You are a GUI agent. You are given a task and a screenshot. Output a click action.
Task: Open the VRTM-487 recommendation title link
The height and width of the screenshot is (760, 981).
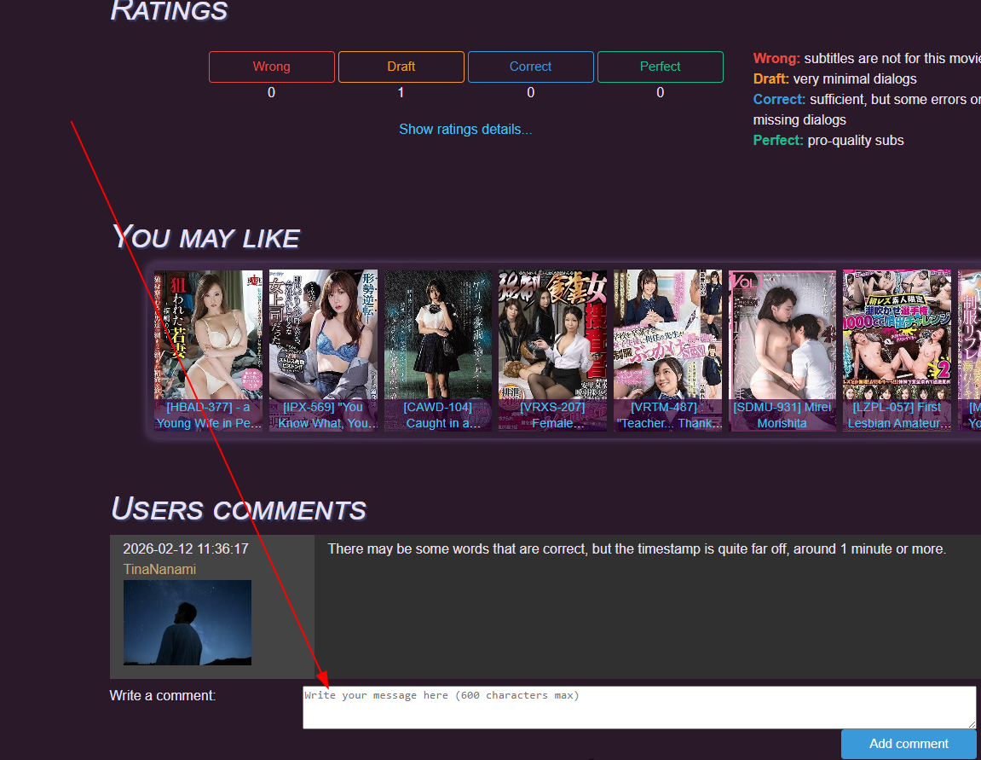pyautogui.click(x=667, y=415)
